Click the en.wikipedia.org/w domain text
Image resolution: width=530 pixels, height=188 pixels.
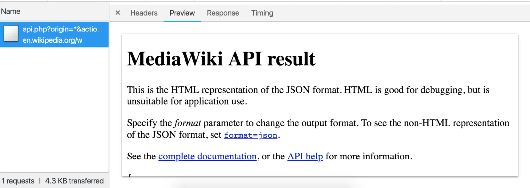52,40
